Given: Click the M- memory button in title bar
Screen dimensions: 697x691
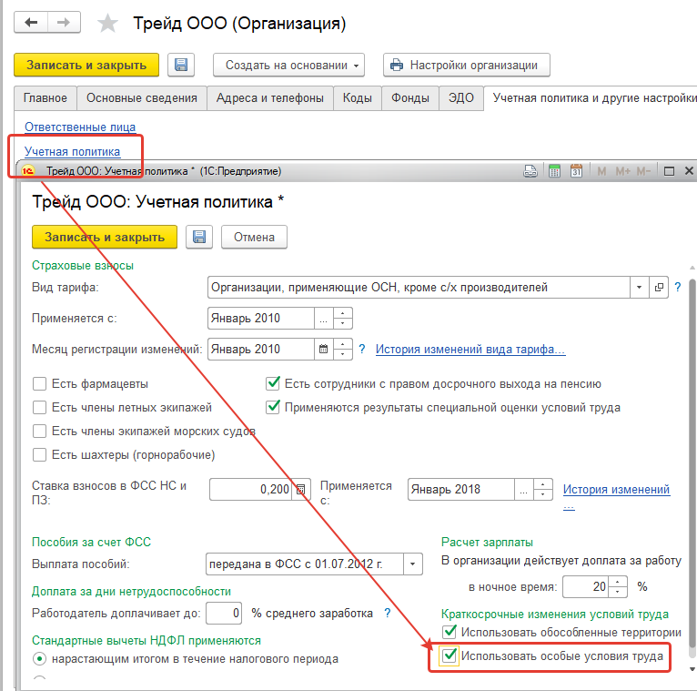Looking at the screenshot, I should (x=643, y=171).
